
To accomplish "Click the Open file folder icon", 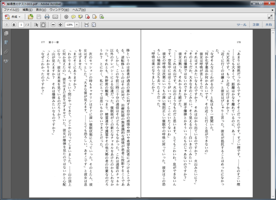I will tap(31, 17).
